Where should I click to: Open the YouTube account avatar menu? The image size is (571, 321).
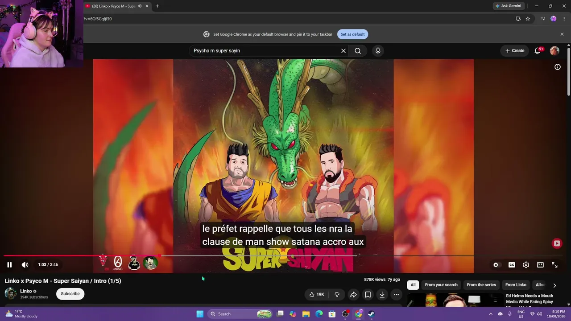point(554,51)
